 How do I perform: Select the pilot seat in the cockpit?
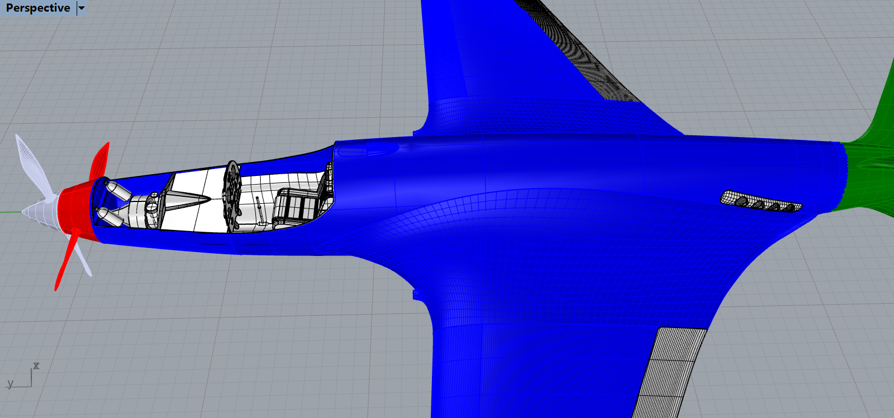pyautogui.click(x=296, y=203)
